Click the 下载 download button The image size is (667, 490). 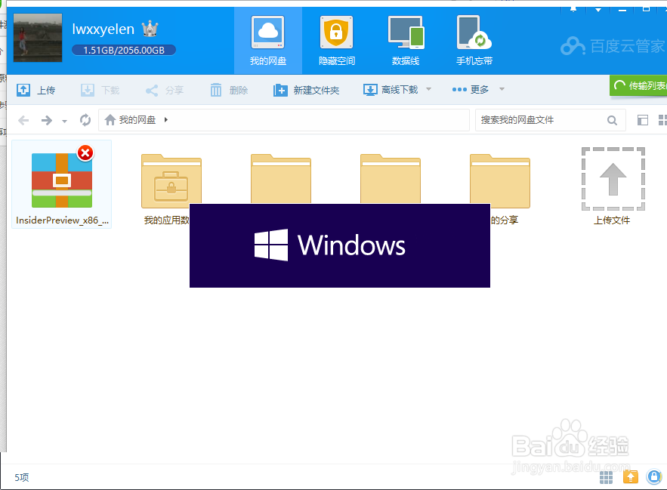[x=100, y=90]
